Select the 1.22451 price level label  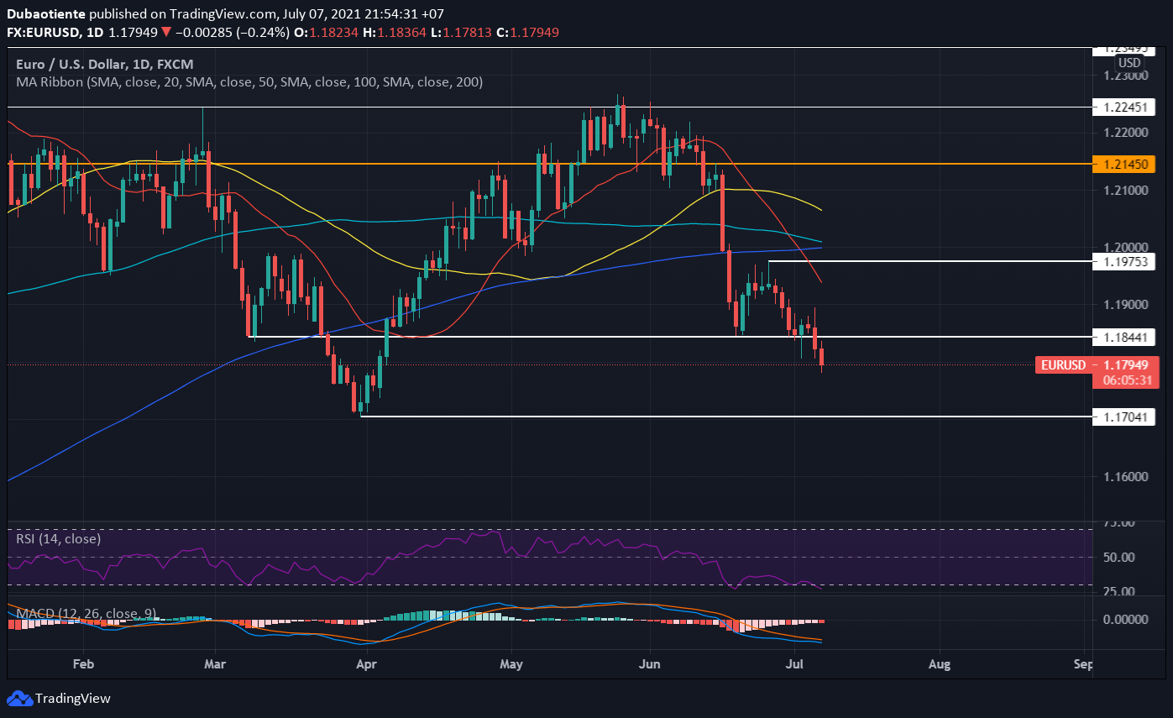1125,107
